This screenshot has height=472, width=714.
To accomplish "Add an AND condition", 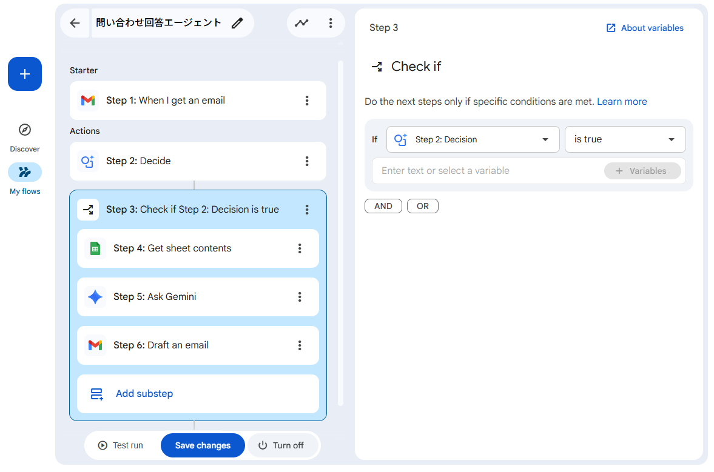I will [383, 206].
